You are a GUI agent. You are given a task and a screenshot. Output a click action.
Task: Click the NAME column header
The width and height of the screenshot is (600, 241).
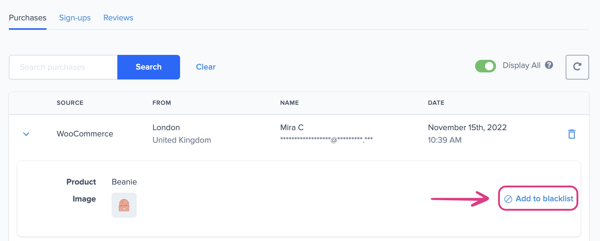pos(289,103)
